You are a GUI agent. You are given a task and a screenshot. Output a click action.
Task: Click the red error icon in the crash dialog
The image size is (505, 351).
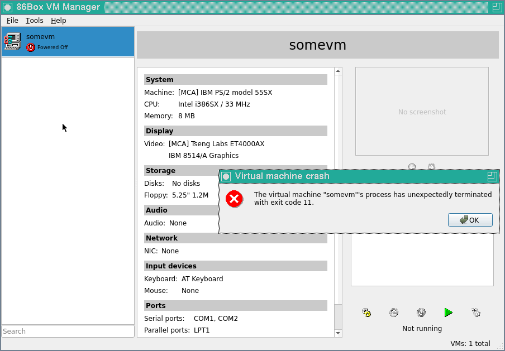[235, 199]
